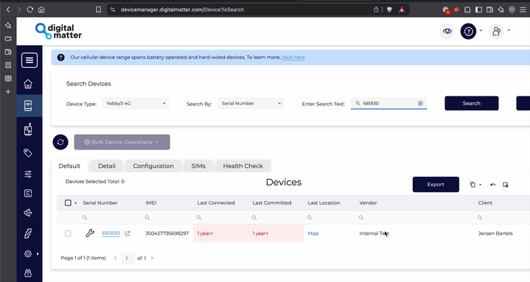Click the Brave shields icon
This screenshot has width=530, height=282.
pyautogui.click(x=389, y=10)
